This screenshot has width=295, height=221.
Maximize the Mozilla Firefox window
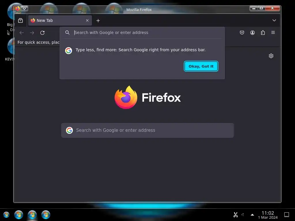261,8
